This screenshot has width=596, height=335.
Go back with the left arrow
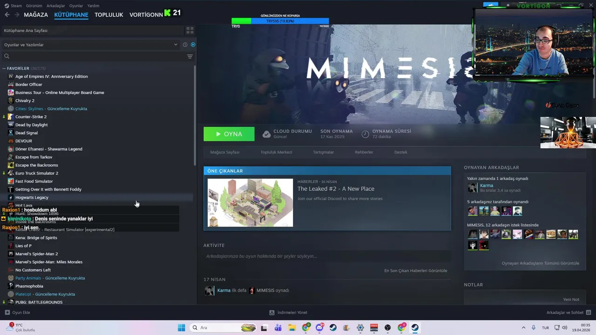click(x=7, y=14)
